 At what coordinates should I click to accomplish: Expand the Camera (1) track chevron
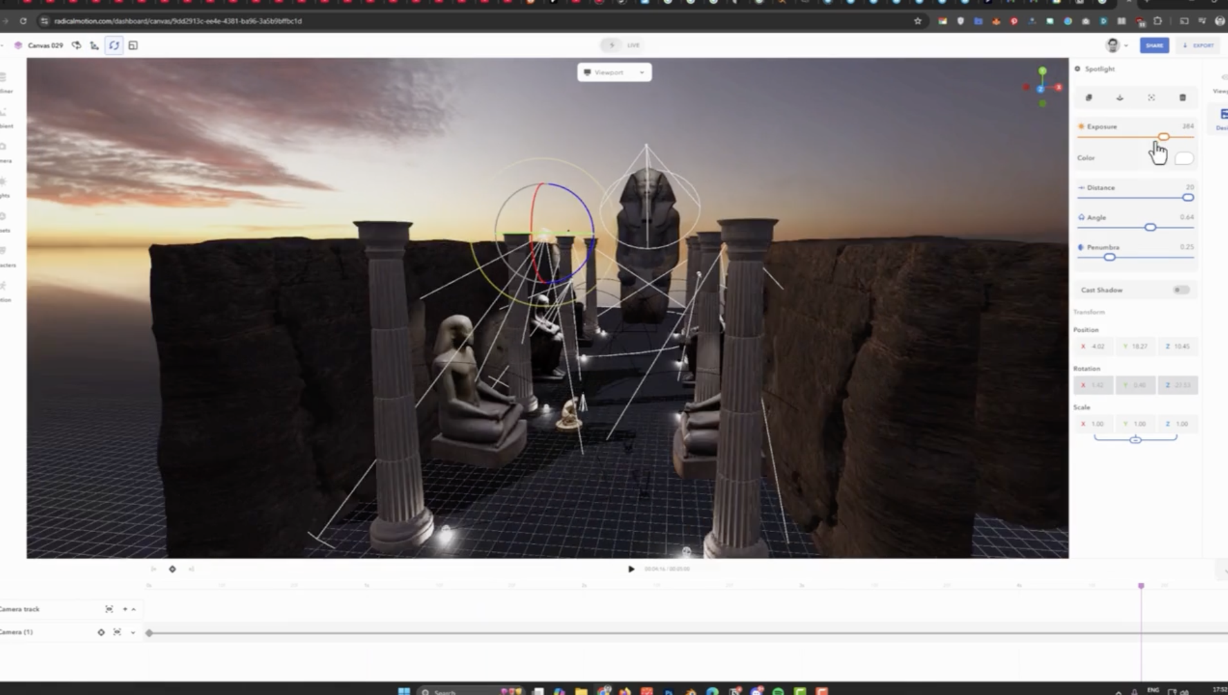pos(133,633)
